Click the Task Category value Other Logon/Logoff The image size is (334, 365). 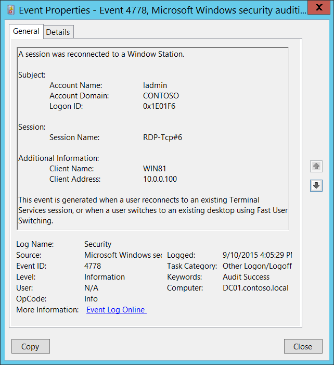point(257,266)
